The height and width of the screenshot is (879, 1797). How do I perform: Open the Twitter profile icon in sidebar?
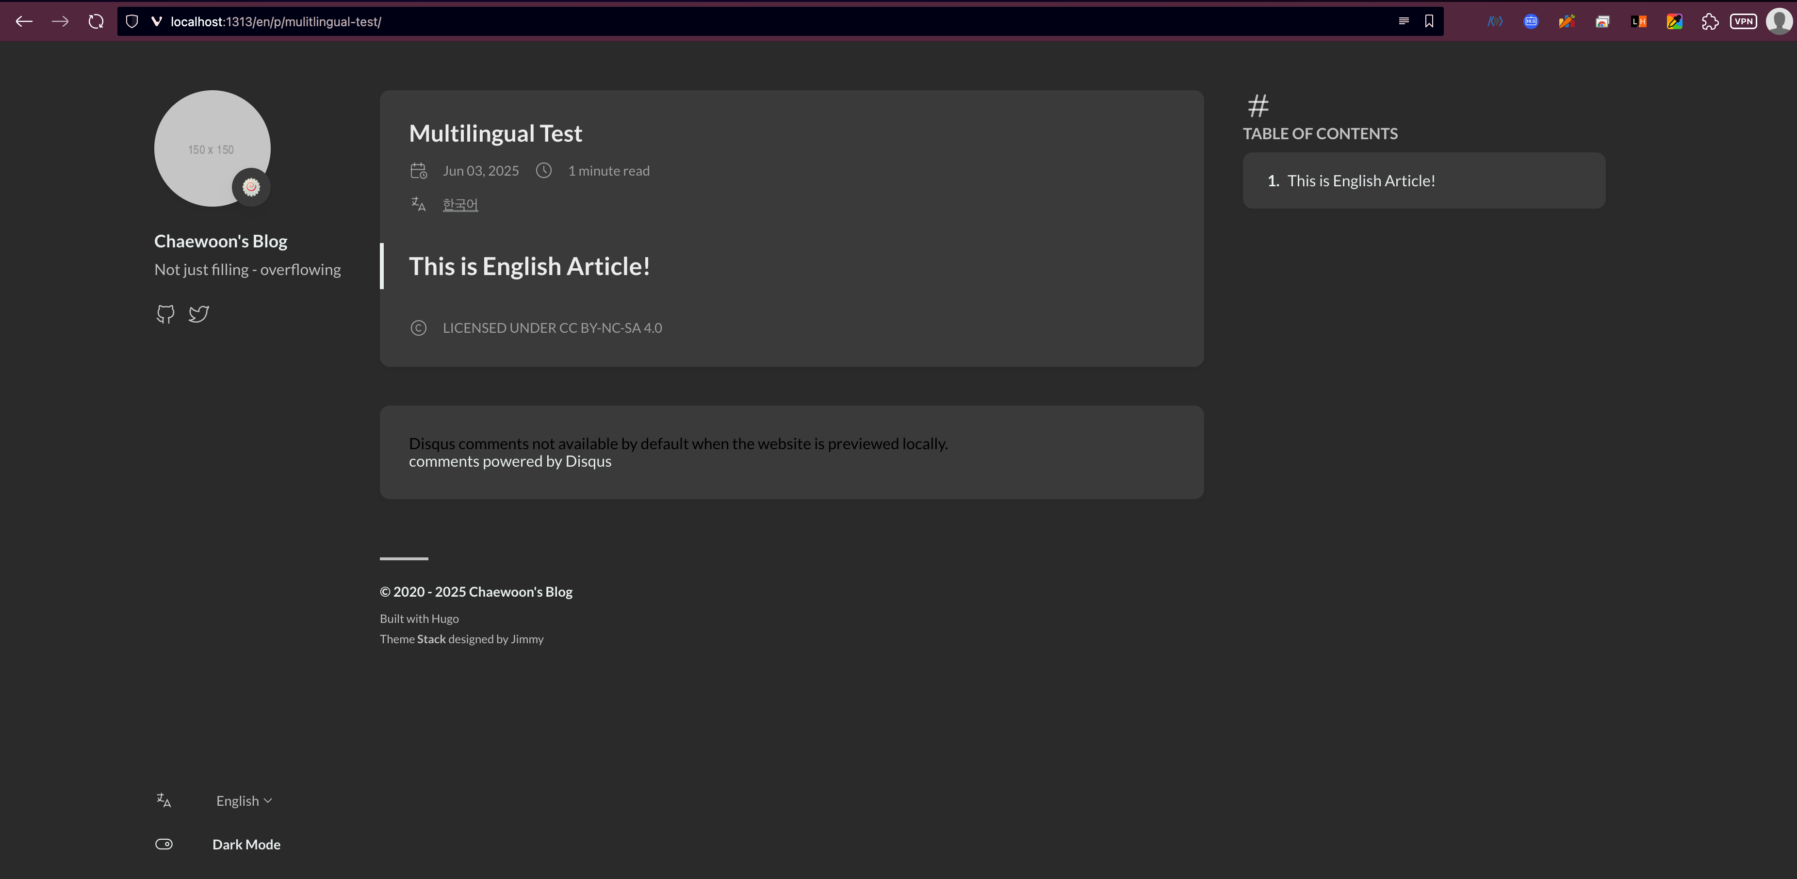tap(198, 314)
